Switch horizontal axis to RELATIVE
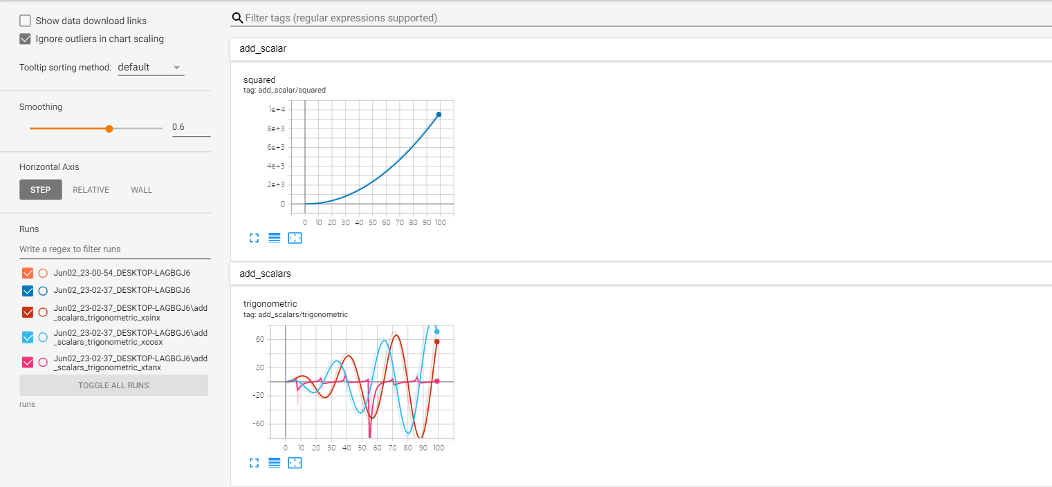The image size is (1052, 487). [x=91, y=190]
